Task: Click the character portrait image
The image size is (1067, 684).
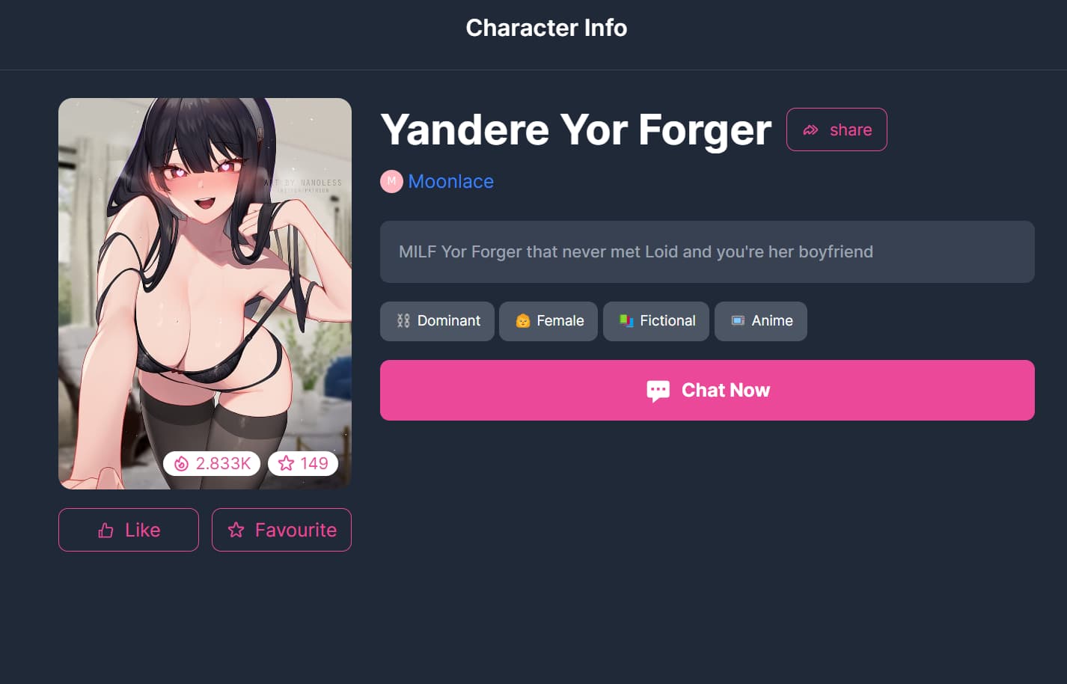Action: (x=205, y=293)
